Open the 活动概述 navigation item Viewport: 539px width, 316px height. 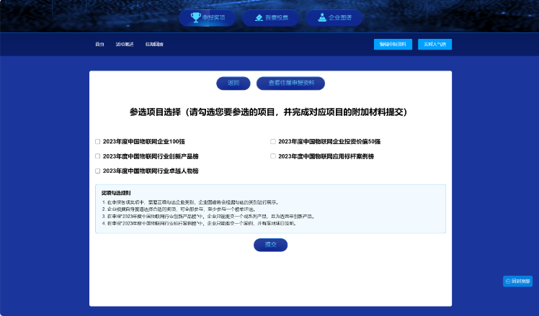click(x=125, y=45)
